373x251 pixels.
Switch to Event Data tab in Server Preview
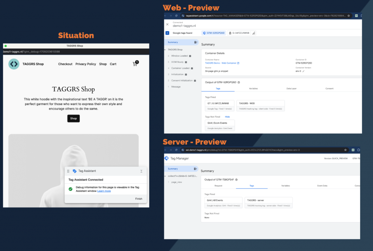point(322,186)
